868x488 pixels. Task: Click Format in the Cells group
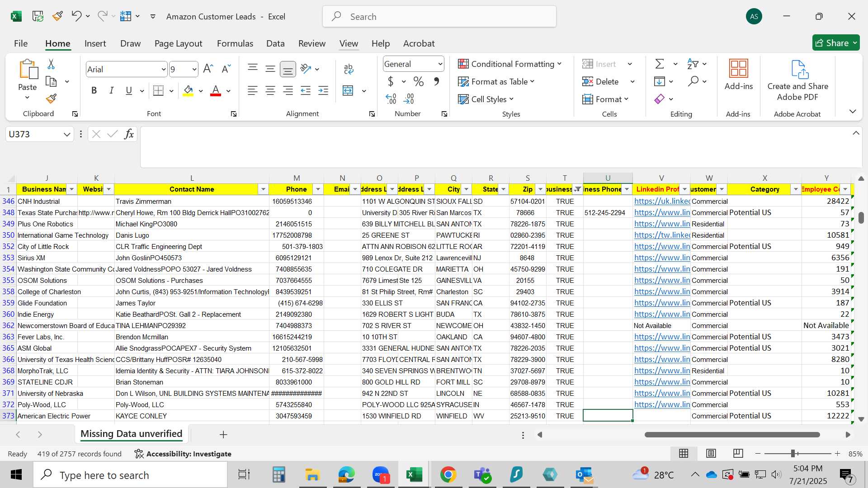coord(606,99)
